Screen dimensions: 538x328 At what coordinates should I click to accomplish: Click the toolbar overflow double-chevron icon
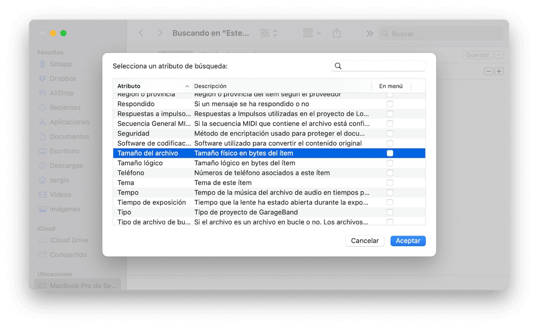pos(370,34)
